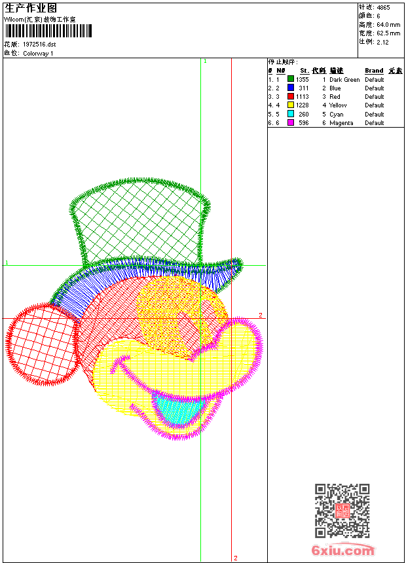Click the "元素" column header
Screen dimensions: 406x563
(x=396, y=71)
